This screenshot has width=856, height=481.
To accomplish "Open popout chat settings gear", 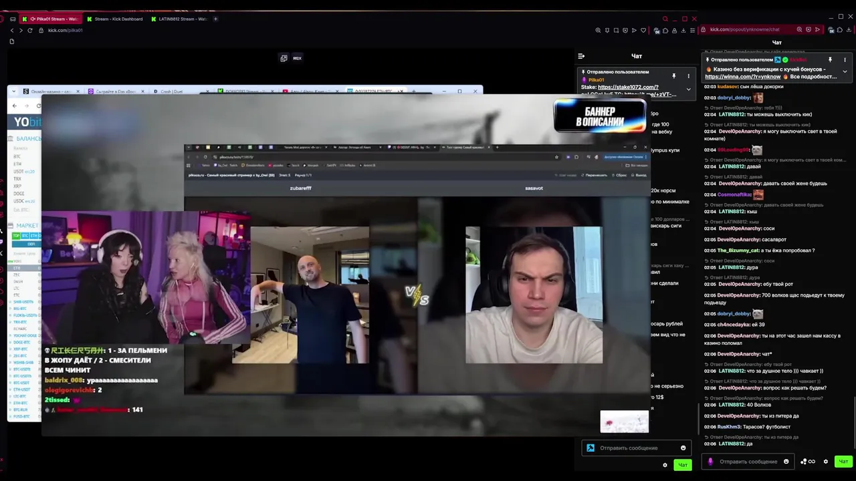I will click(826, 462).
